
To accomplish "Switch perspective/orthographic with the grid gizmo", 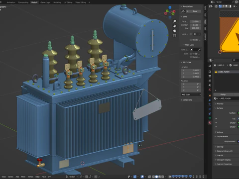I will (174, 36).
